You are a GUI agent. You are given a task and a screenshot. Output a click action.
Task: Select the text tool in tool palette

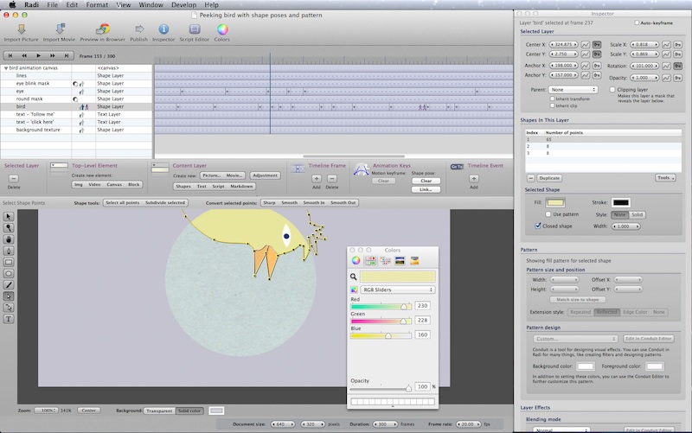[9, 319]
